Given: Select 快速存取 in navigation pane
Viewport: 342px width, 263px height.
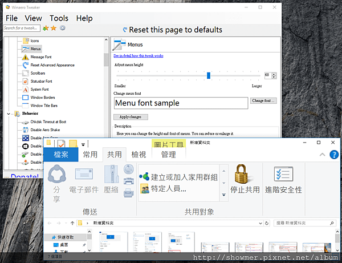Looking at the screenshot, I should (x=66, y=237).
